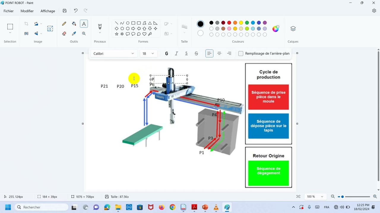Toggle underline text formatting
380x213 pixels.
(x=186, y=54)
